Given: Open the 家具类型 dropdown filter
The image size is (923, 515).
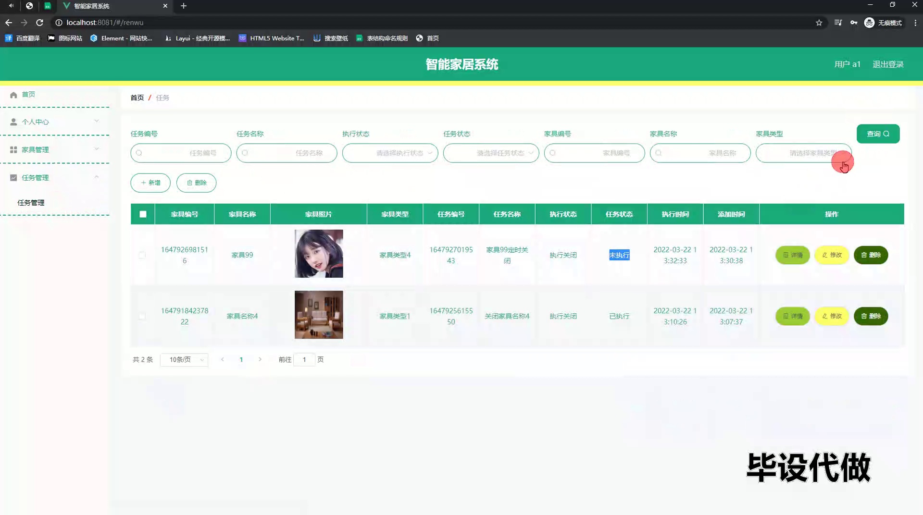Looking at the screenshot, I should point(803,153).
